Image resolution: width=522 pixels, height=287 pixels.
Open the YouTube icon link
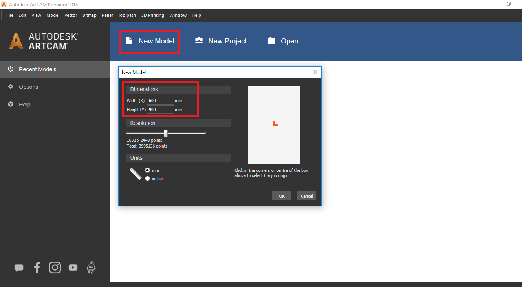[73, 267]
